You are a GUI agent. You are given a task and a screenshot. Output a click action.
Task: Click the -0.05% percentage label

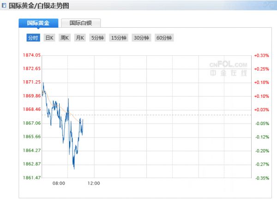click(x=262, y=123)
